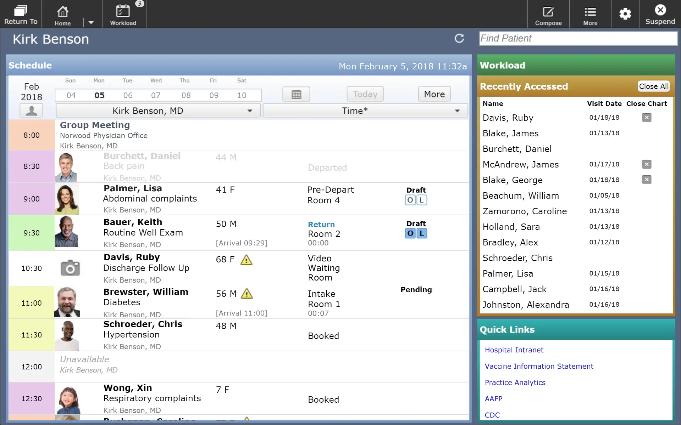Open the Compose screen
The width and height of the screenshot is (681, 425).
[548, 14]
